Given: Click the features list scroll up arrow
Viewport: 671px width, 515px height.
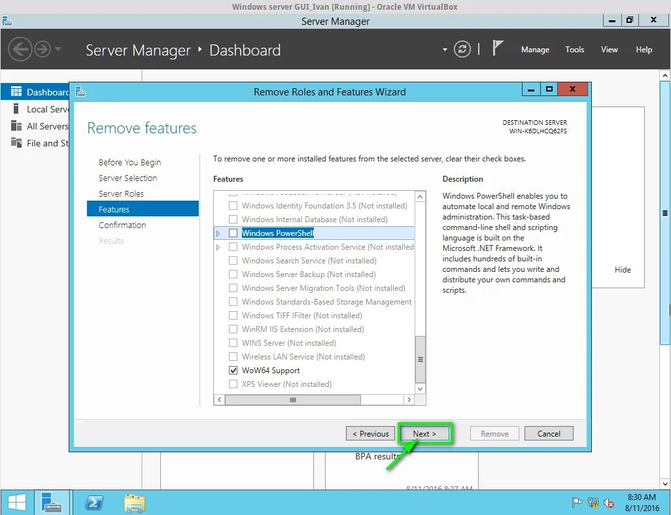Looking at the screenshot, I should coord(421,196).
